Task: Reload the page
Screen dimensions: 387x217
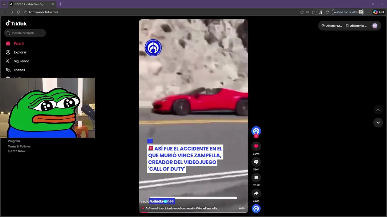Action: (18, 12)
